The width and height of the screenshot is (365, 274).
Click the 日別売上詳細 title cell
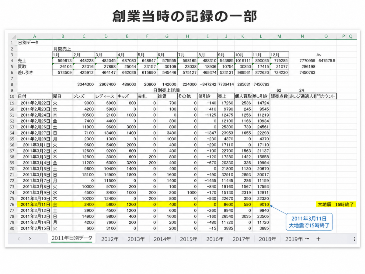tap(167, 90)
